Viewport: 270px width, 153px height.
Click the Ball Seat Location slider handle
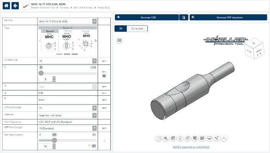click(54, 140)
